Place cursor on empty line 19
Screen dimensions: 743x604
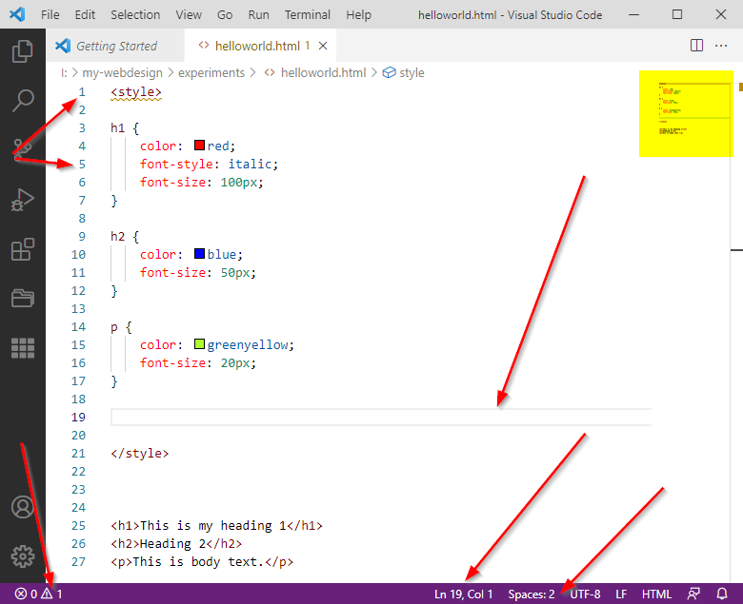(x=381, y=418)
